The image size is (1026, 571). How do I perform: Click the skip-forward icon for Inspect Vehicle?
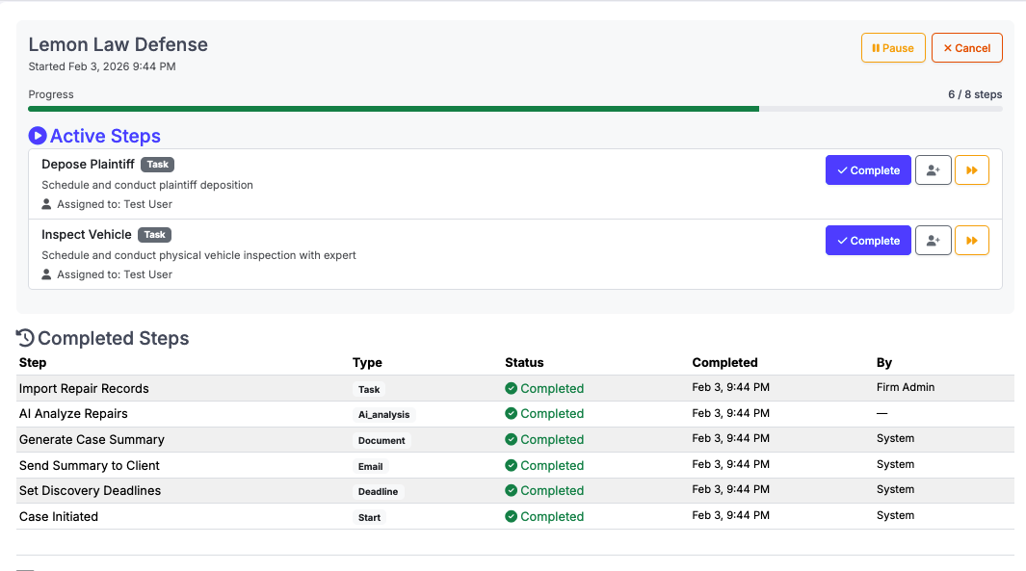972,240
